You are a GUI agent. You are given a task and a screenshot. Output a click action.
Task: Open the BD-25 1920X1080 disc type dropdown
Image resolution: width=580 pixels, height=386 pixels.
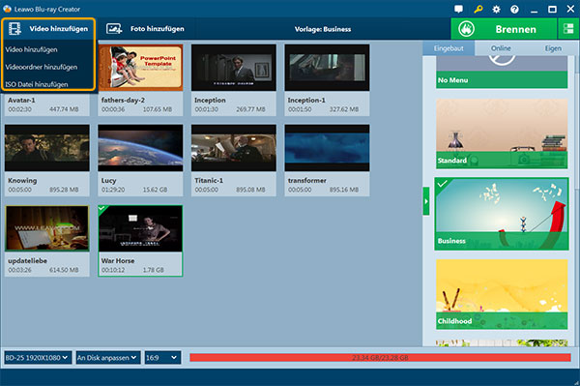[38, 358]
